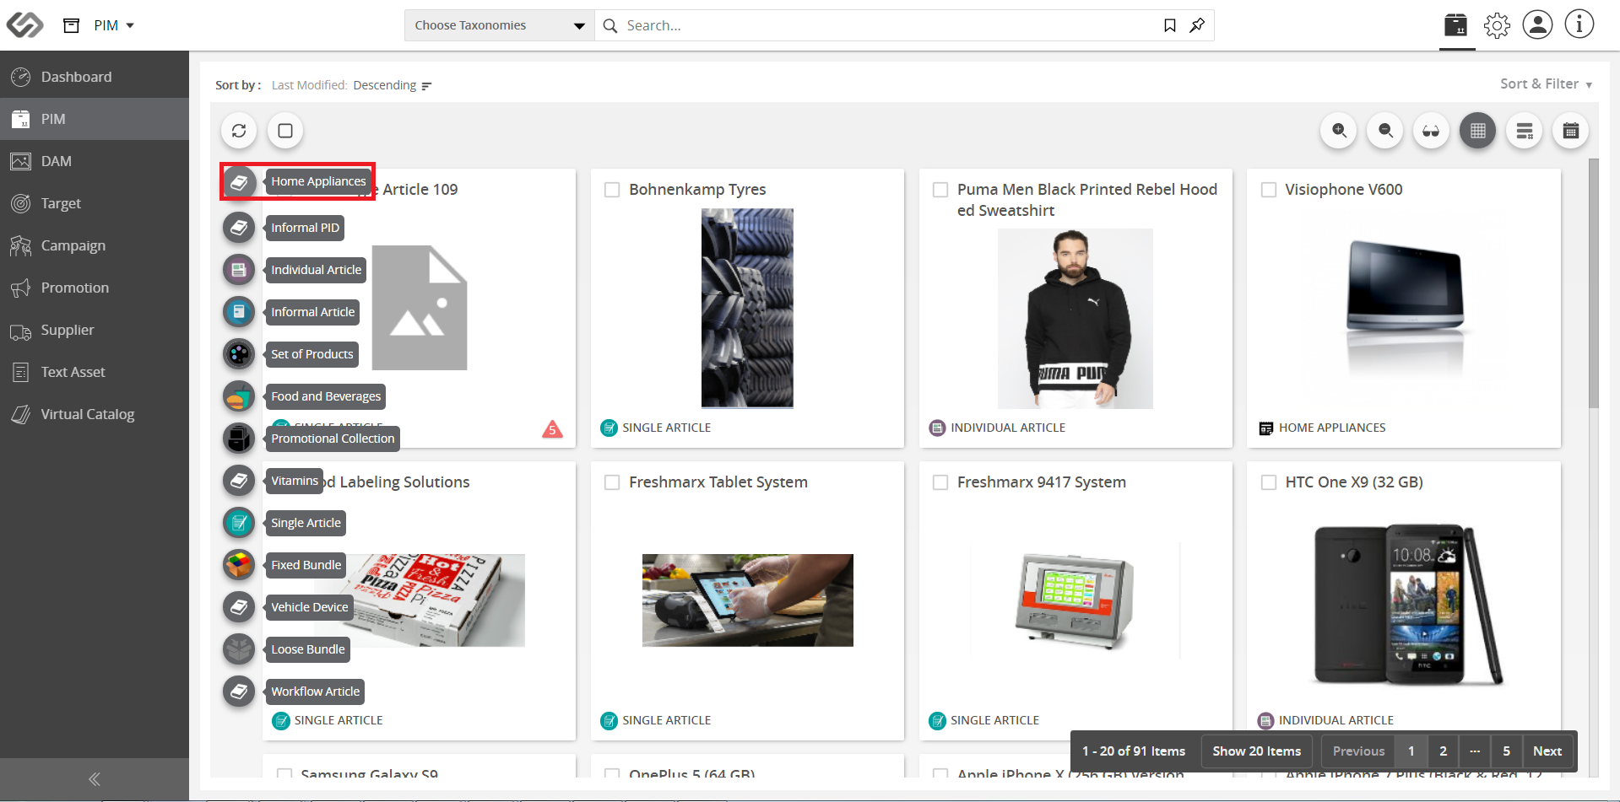
Task: Check the Freshmarx 9417 System checkbox
Action: pos(940,482)
